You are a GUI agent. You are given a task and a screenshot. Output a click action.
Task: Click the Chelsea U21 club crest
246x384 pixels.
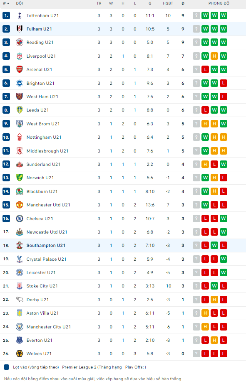19,219
